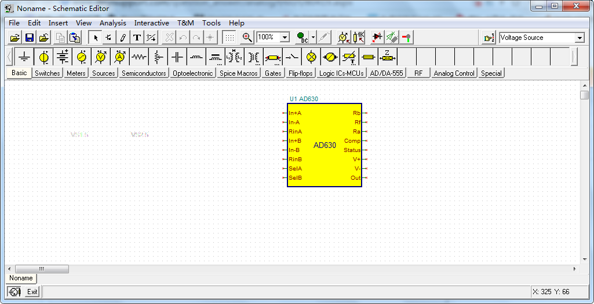Open the zoom percentage dropdown

pos(285,38)
